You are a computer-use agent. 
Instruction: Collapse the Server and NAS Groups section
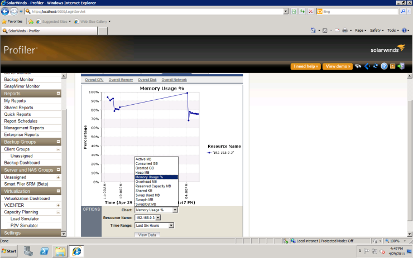[59, 170]
